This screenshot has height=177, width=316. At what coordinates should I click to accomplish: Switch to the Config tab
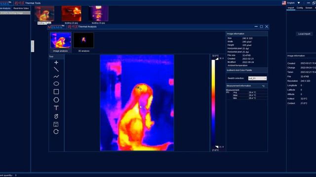tap(300, 8)
